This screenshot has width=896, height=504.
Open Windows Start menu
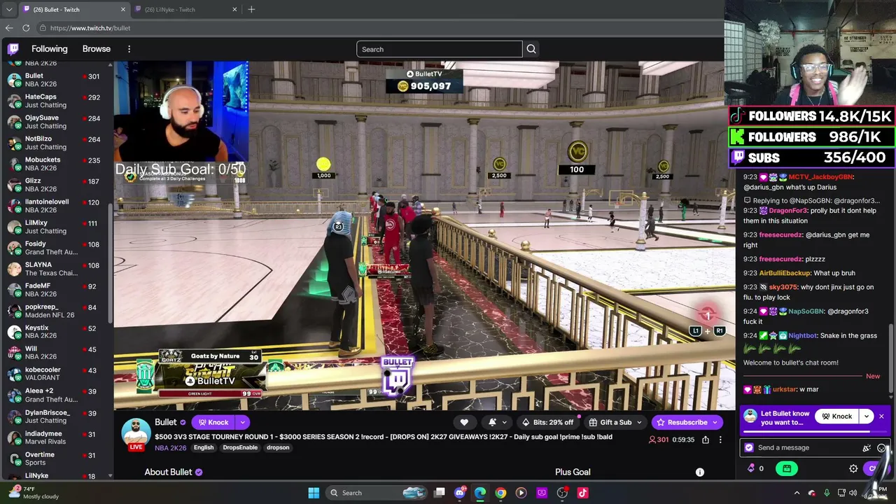(x=314, y=493)
